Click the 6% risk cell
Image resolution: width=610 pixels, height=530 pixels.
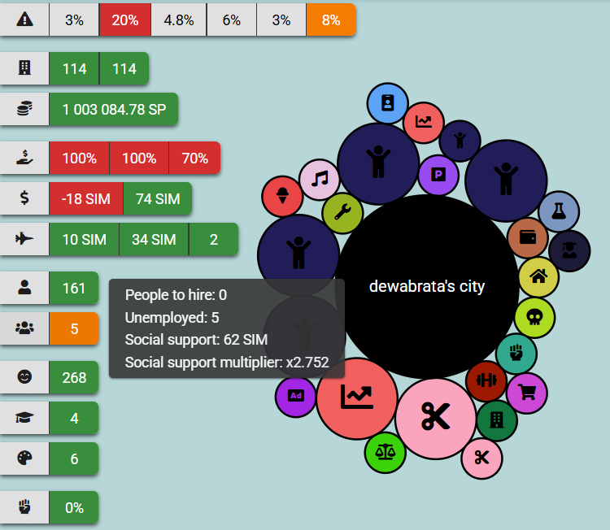(232, 20)
